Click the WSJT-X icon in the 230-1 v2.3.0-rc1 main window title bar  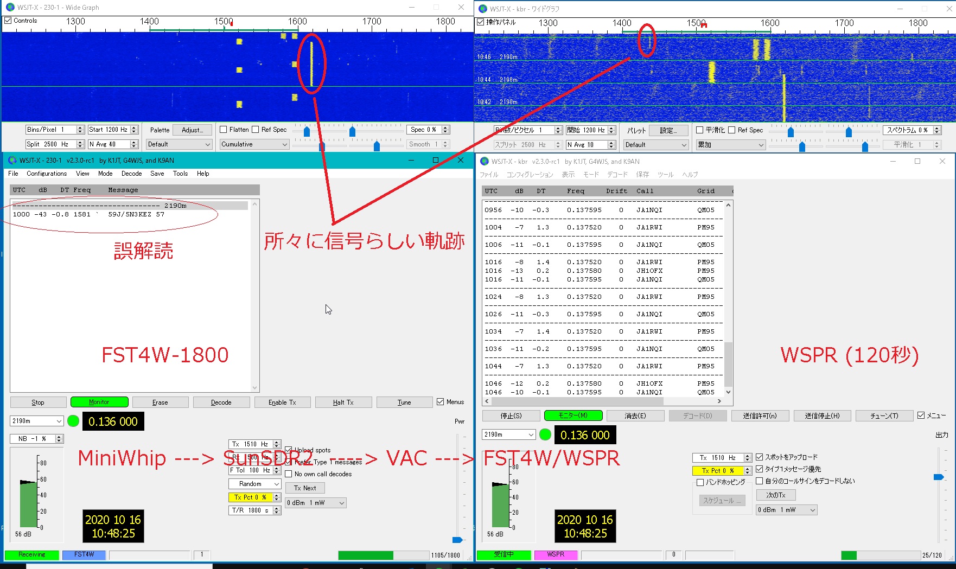coord(12,160)
